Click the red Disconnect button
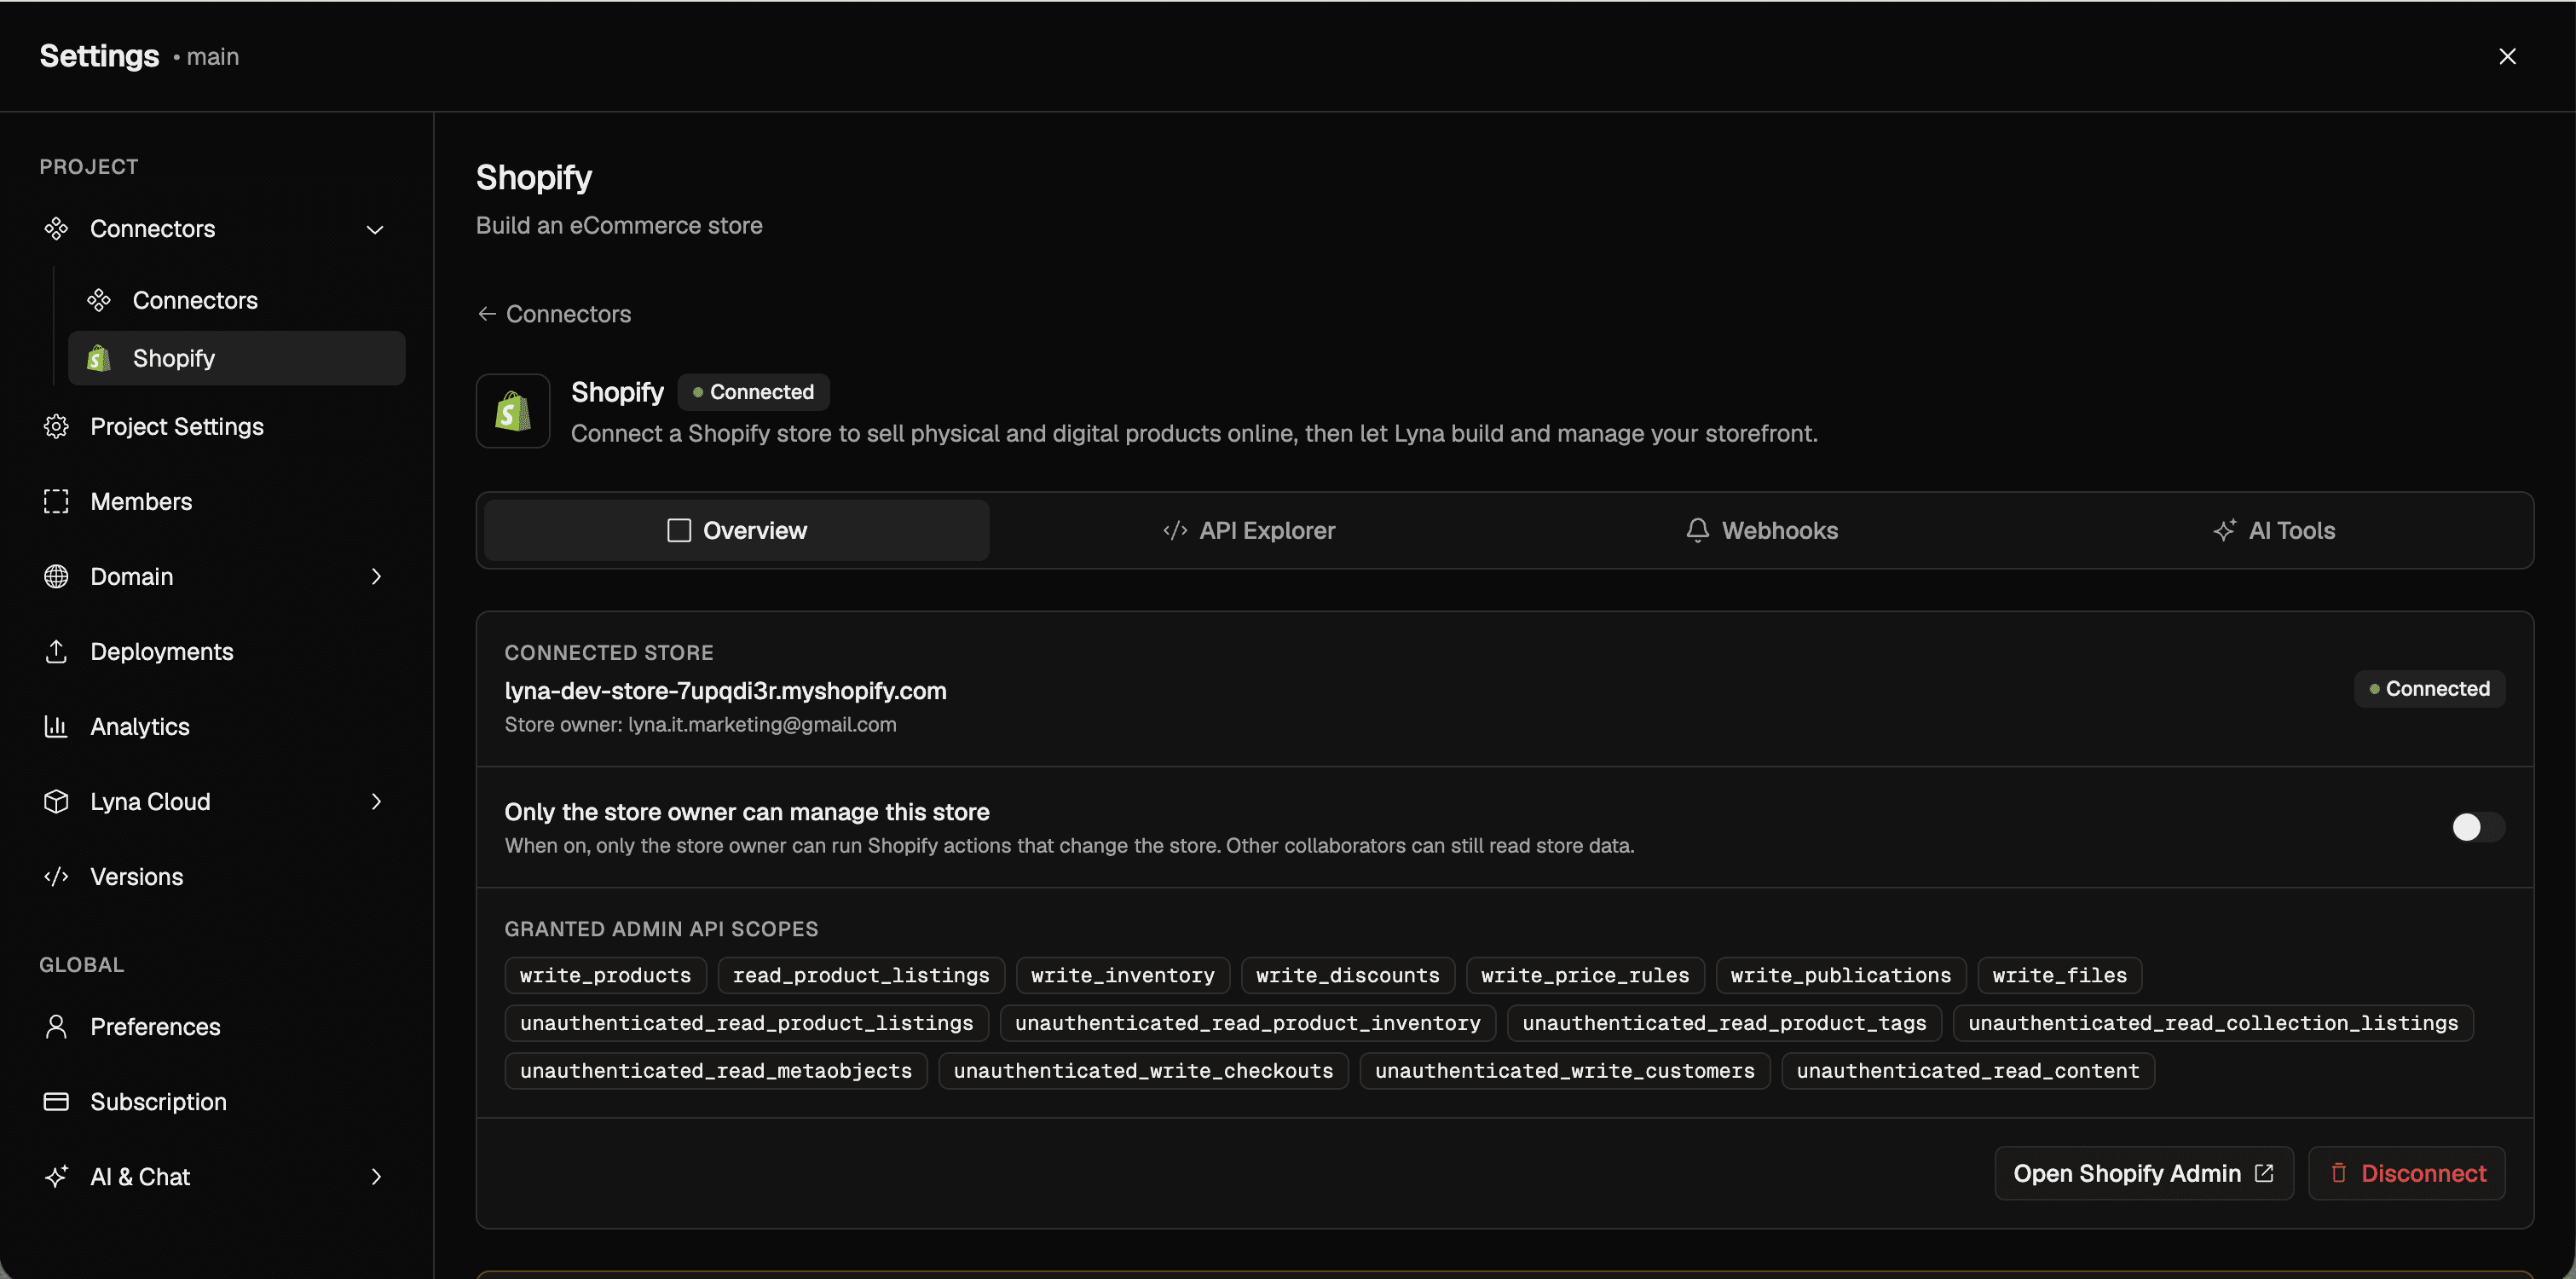 2407,1173
